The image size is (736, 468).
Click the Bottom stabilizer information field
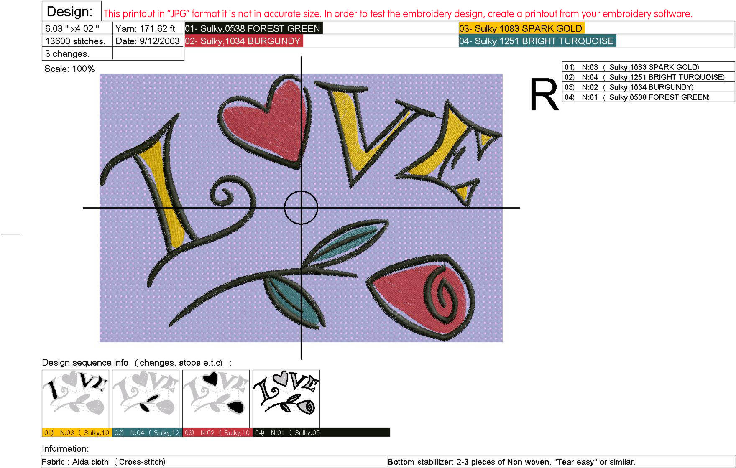560,462
